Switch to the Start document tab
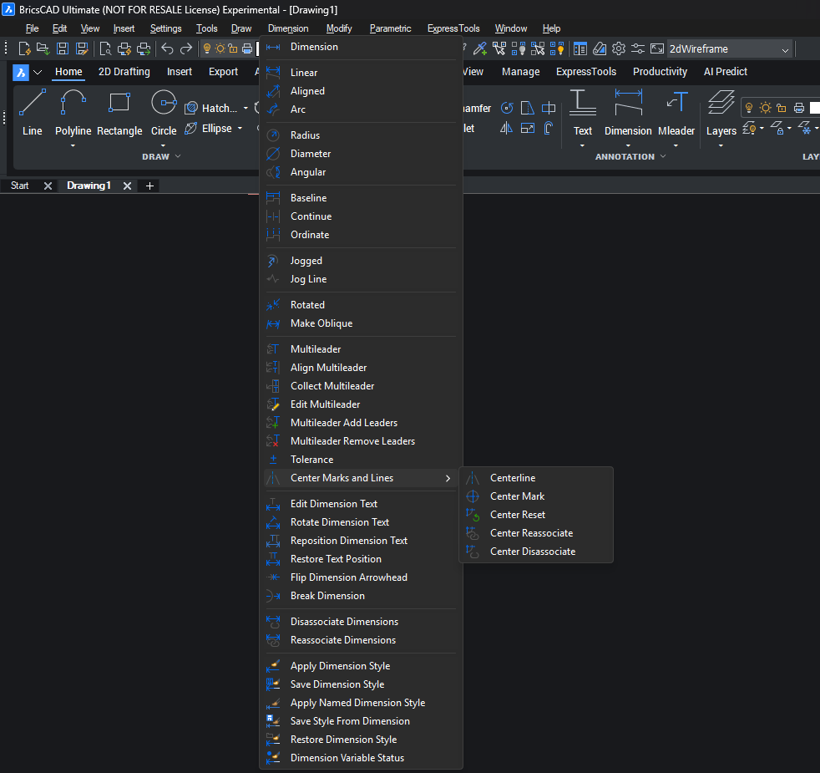The width and height of the screenshot is (820, 773). click(x=20, y=186)
